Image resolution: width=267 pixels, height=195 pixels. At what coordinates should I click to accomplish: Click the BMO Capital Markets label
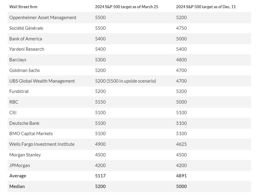click(31, 134)
